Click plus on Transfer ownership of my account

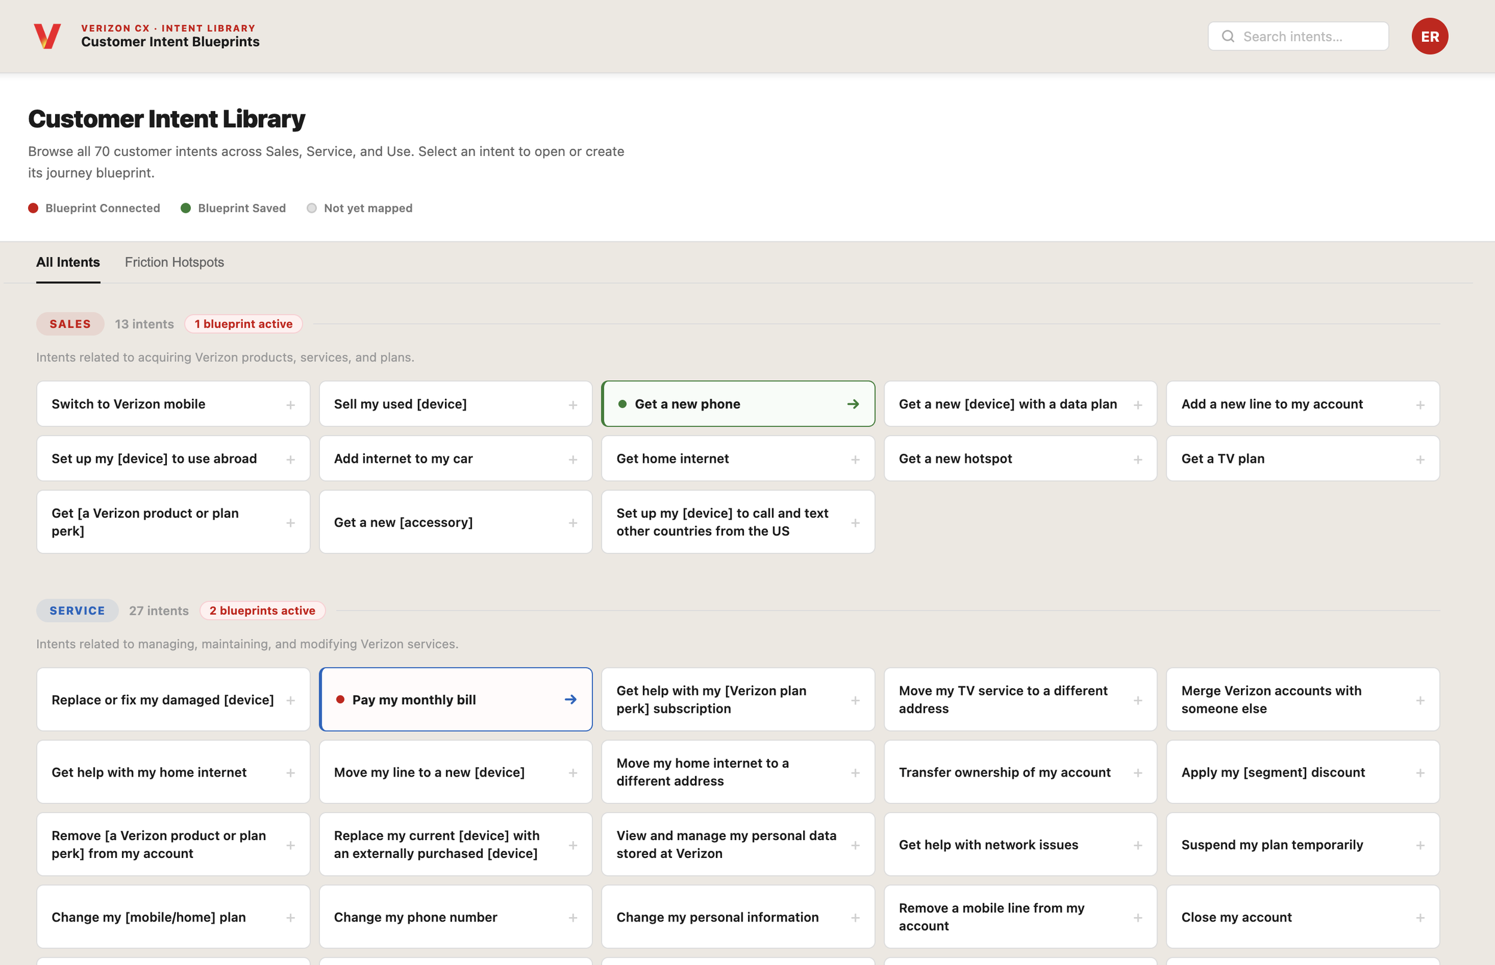click(1138, 772)
